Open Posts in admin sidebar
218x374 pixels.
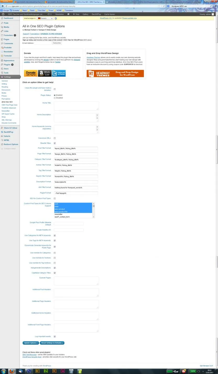pyautogui.click(x=6, y=23)
